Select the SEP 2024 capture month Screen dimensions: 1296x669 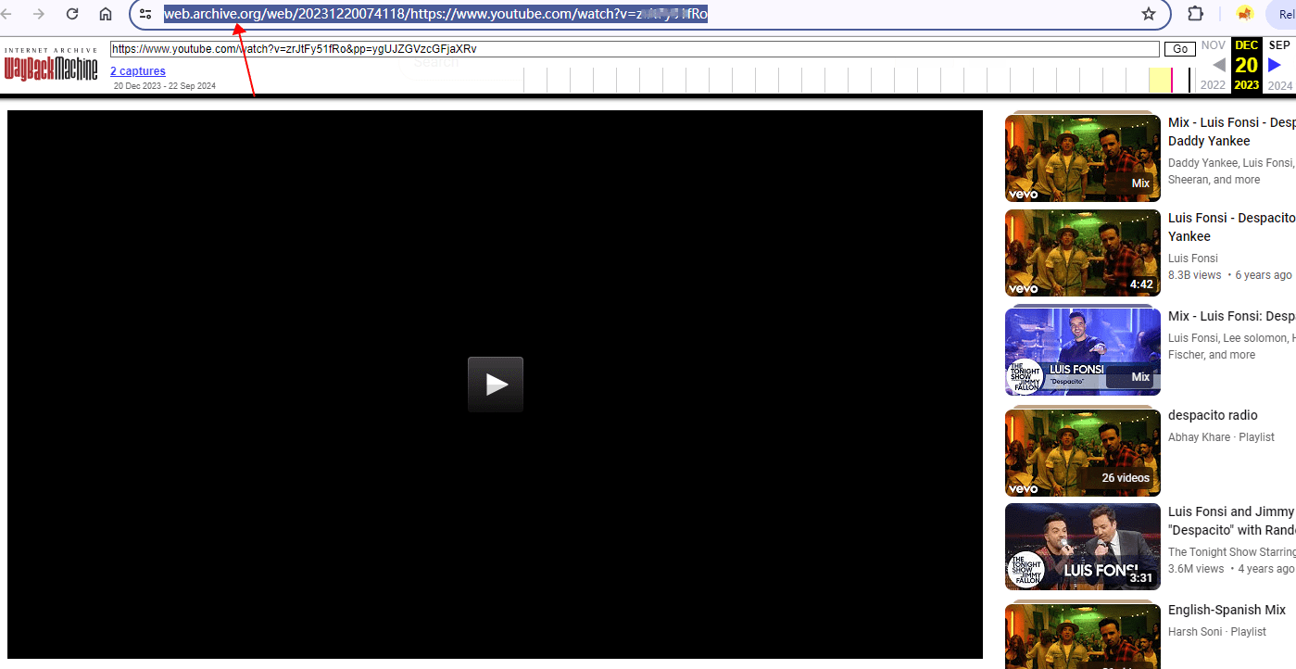pyautogui.click(x=1279, y=45)
